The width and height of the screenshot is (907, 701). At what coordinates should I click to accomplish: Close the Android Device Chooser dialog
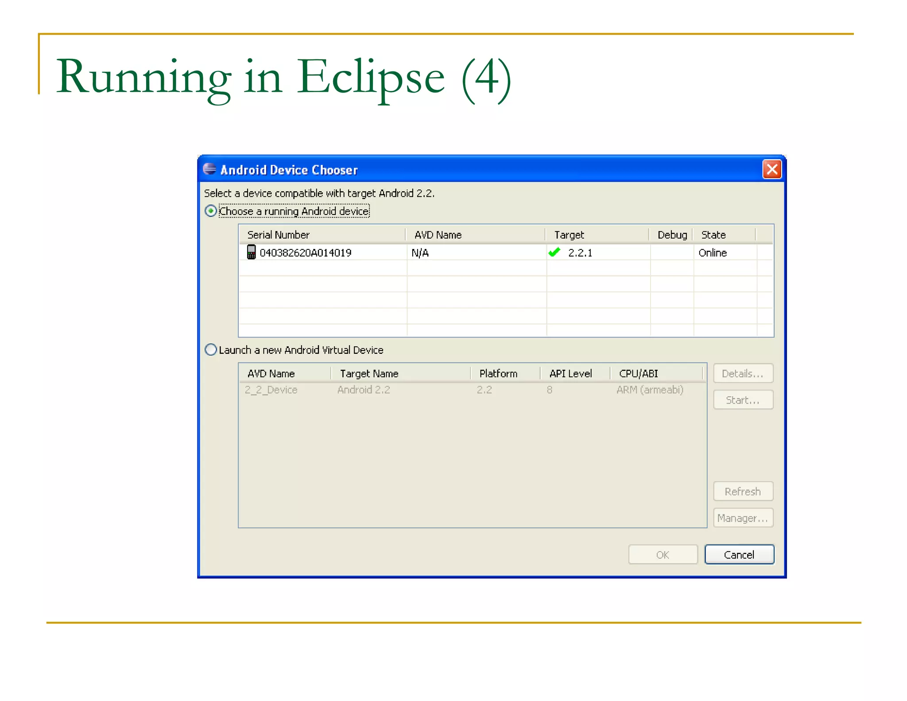(x=772, y=169)
